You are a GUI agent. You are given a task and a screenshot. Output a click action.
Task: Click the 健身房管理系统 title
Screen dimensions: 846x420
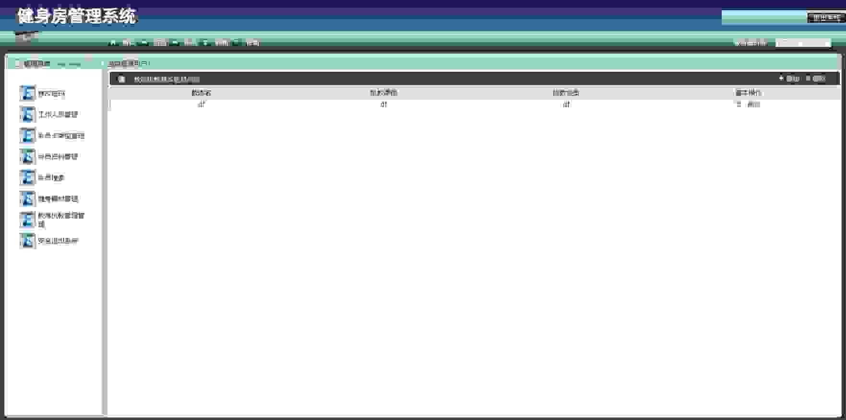77,16
